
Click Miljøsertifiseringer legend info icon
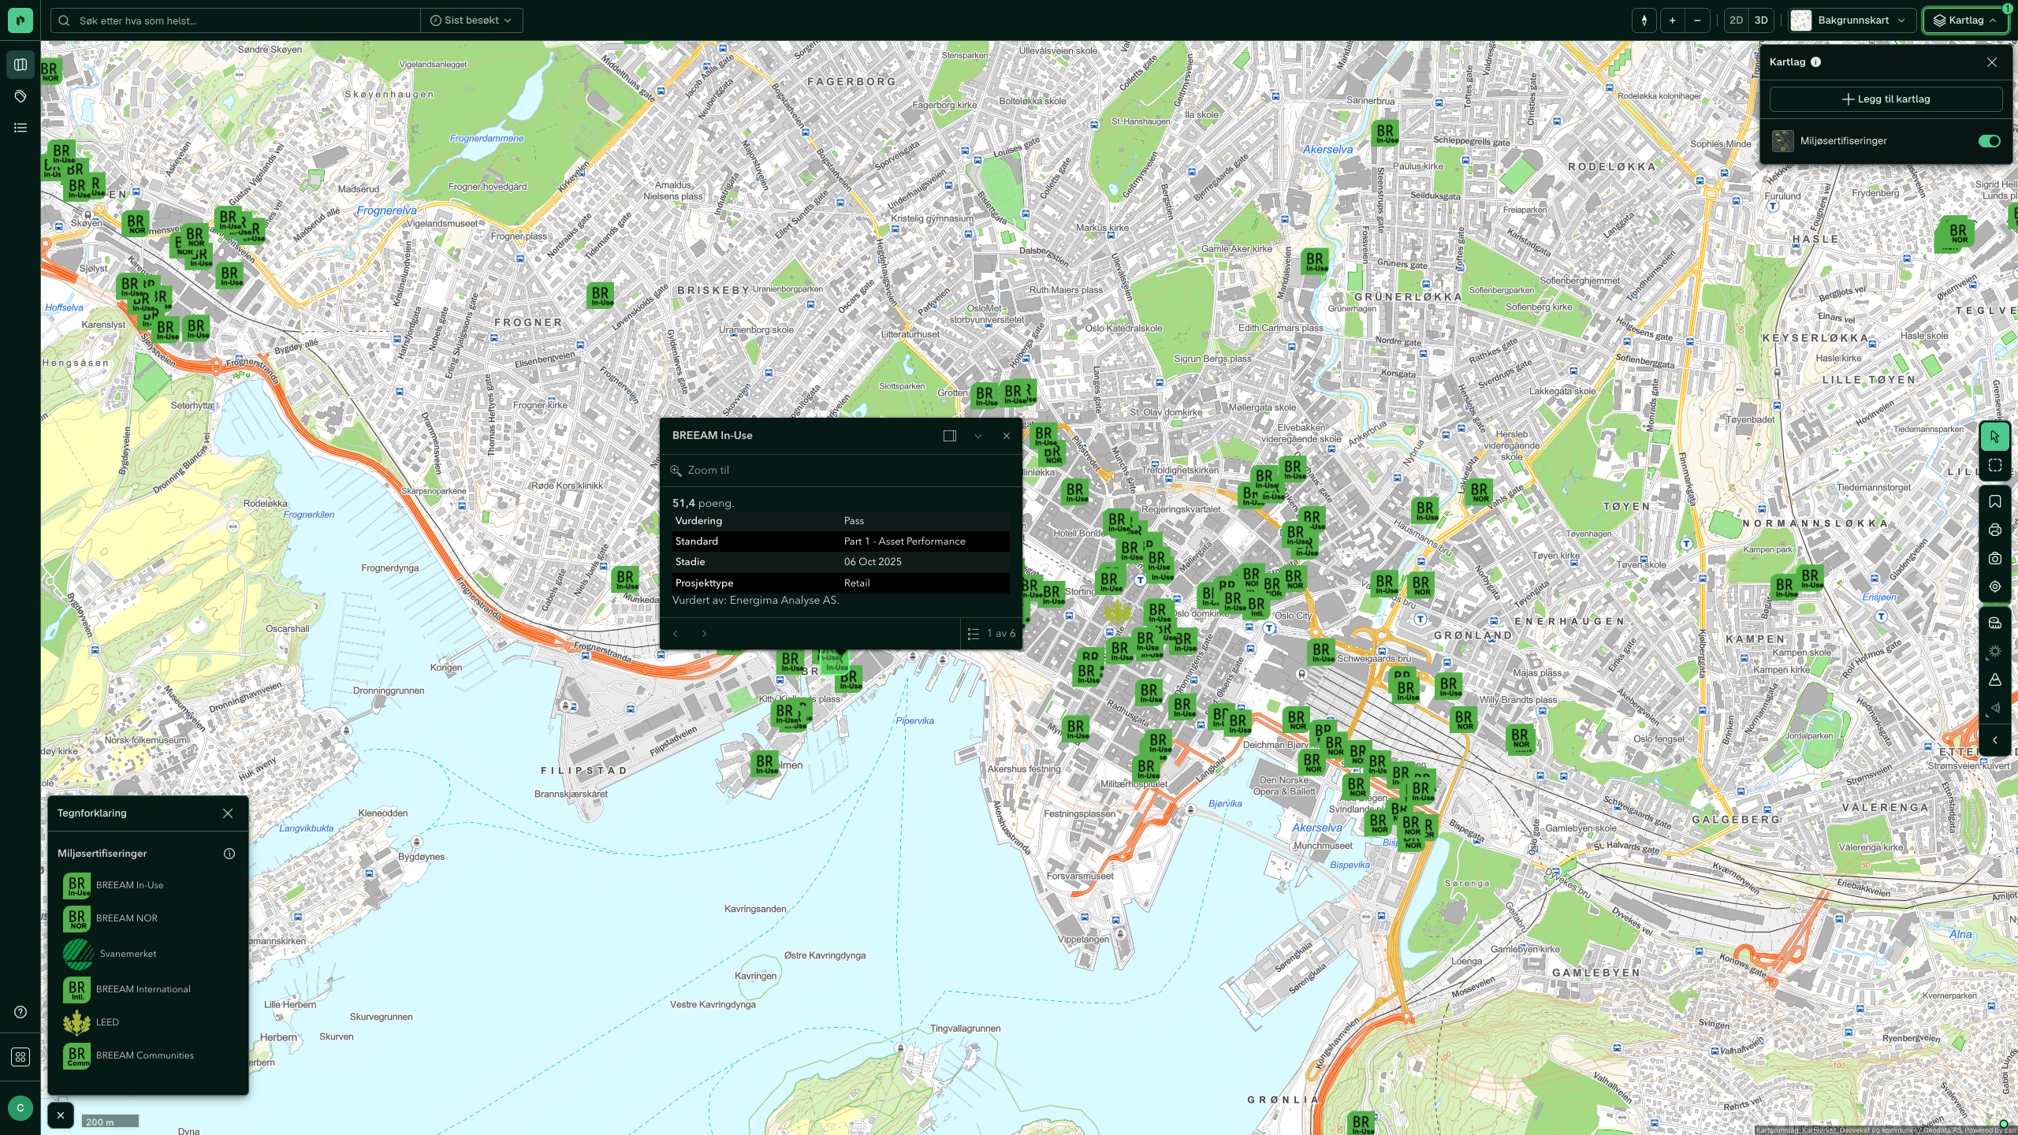tap(229, 854)
